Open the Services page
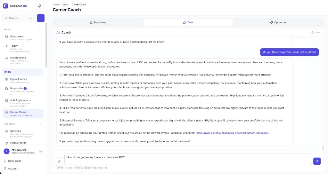Screen dimensions: 328x174 click(23, 134)
